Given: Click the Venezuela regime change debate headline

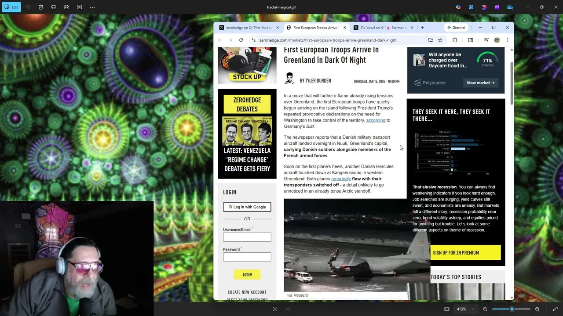Looking at the screenshot, I should click(247, 160).
